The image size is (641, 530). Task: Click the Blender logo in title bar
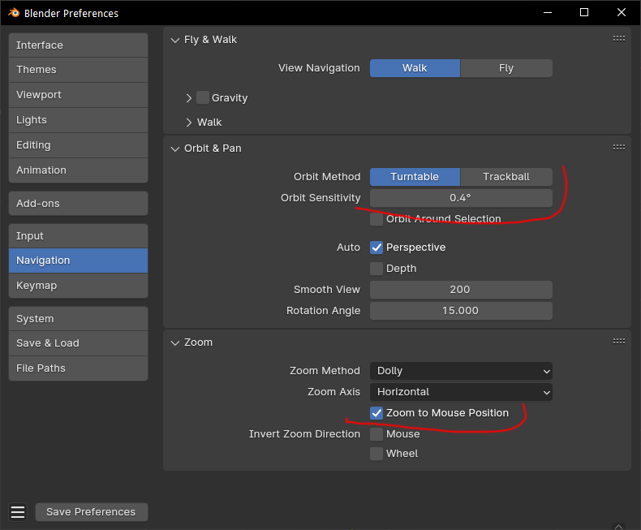pos(14,13)
